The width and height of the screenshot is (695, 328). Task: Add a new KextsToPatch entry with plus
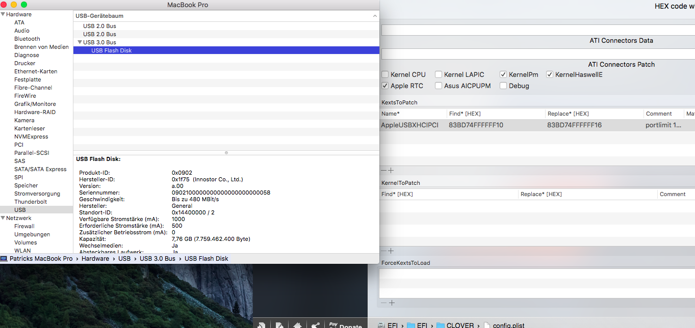click(392, 171)
